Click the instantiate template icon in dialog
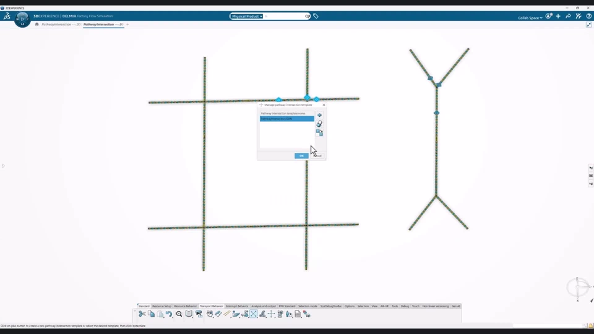The height and width of the screenshot is (334, 594). (319, 132)
